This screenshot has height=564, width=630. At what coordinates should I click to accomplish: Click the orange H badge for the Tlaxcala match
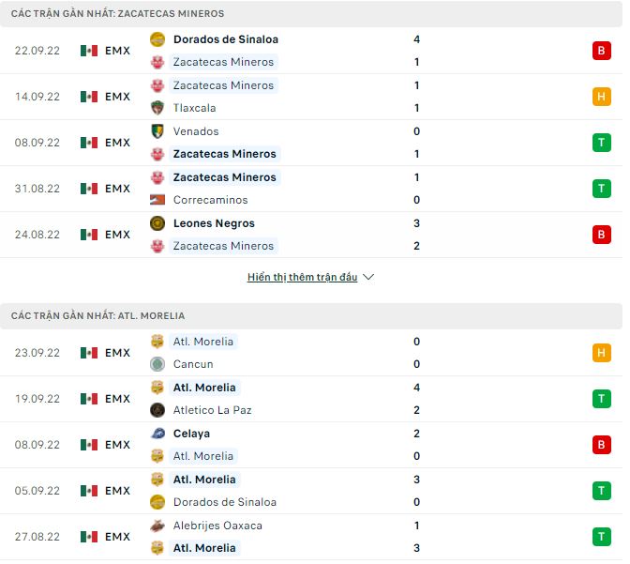click(601, 97)
